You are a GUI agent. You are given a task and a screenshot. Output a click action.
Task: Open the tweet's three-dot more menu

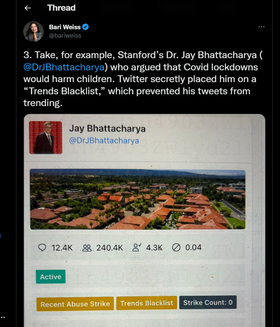coord(261,27)
